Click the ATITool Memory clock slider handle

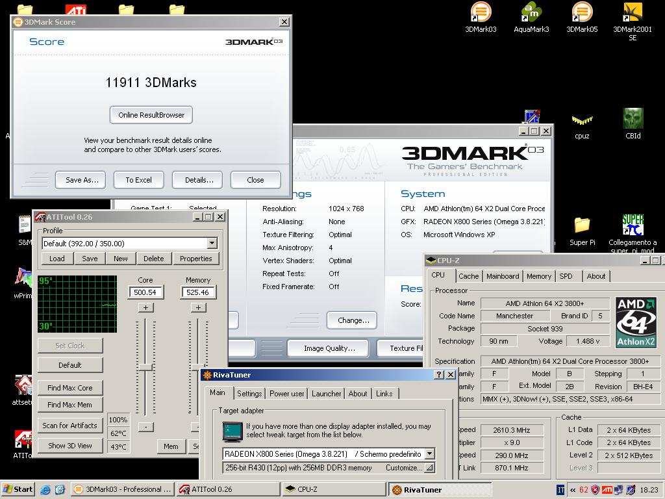point(198,366)
